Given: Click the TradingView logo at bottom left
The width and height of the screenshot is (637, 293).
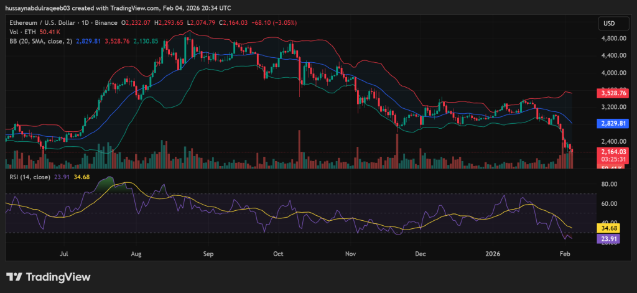Looking at the screenshot, I should tap(49, 277).
